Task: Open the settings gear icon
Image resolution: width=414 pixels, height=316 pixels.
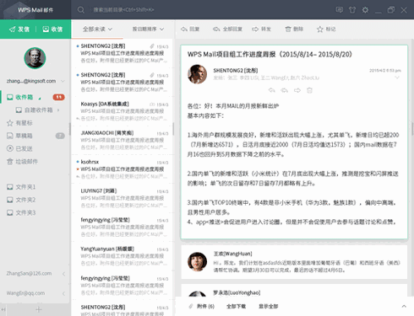Action: [x=365, y=10]
